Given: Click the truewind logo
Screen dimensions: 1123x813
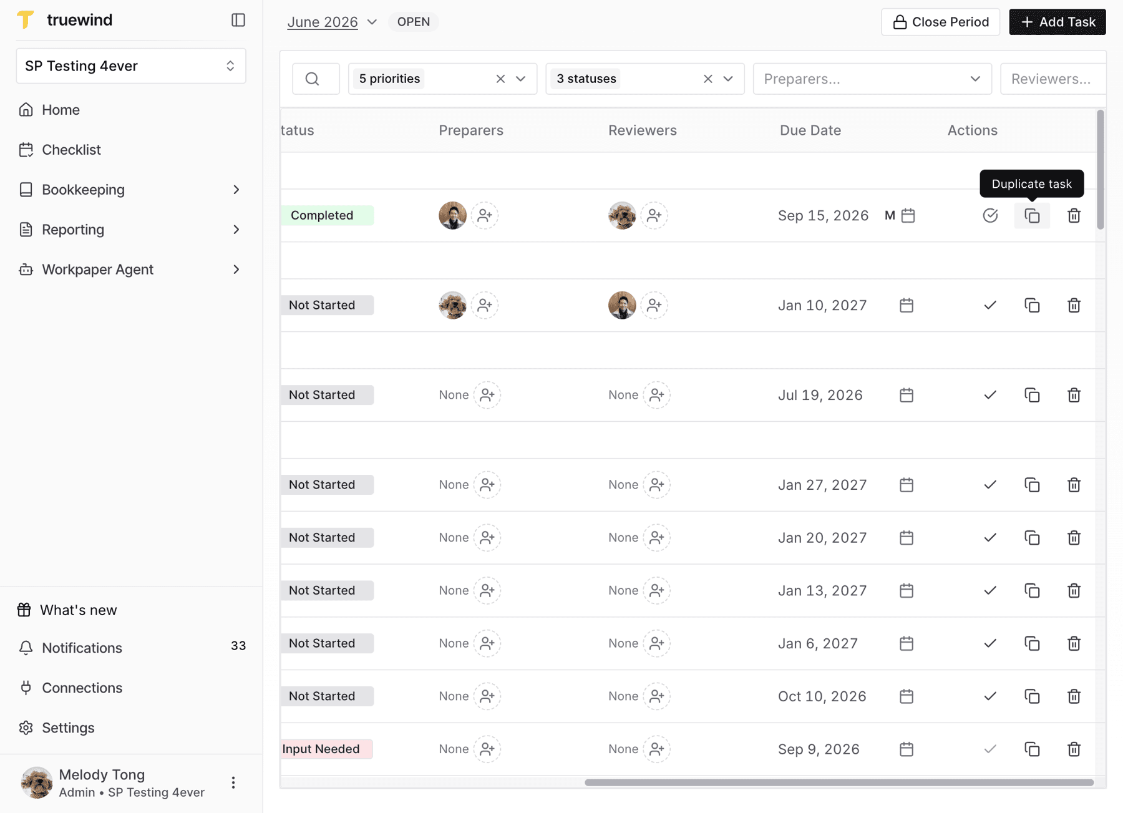Looking at the screenshot, I should [65, 20].
